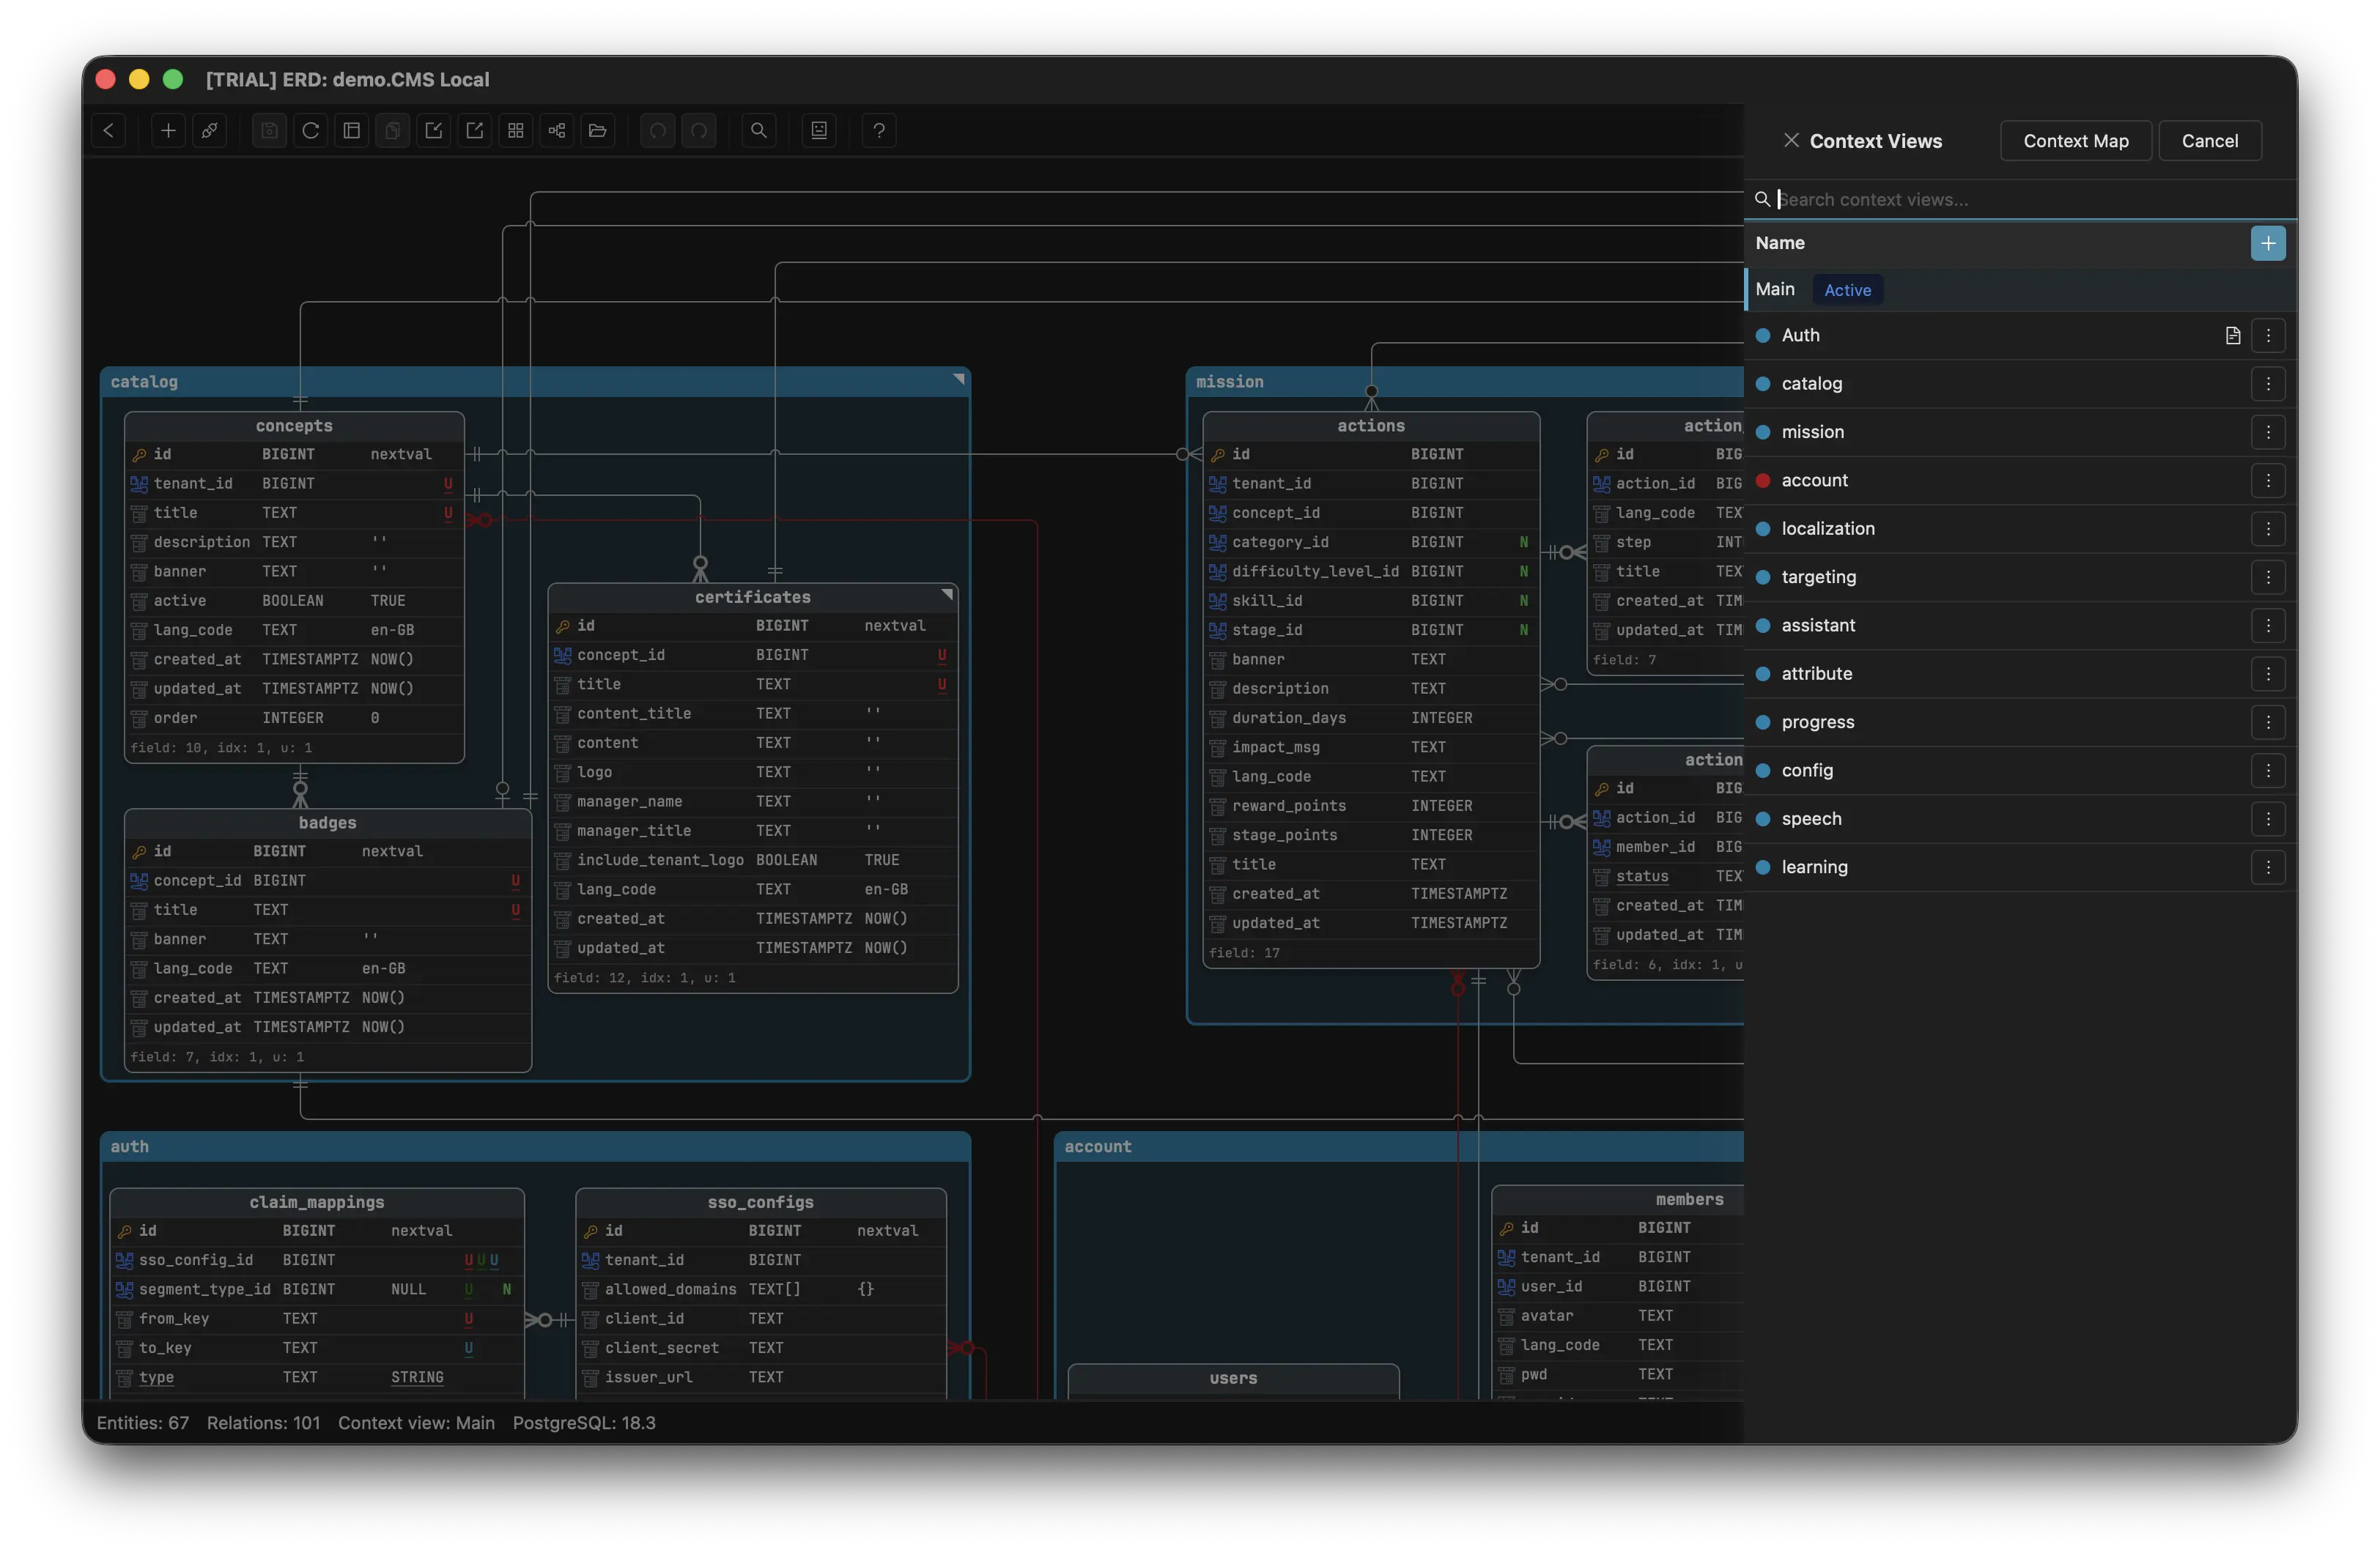
Task: Click the Context Map button
Action: [x=2075, y=141]
